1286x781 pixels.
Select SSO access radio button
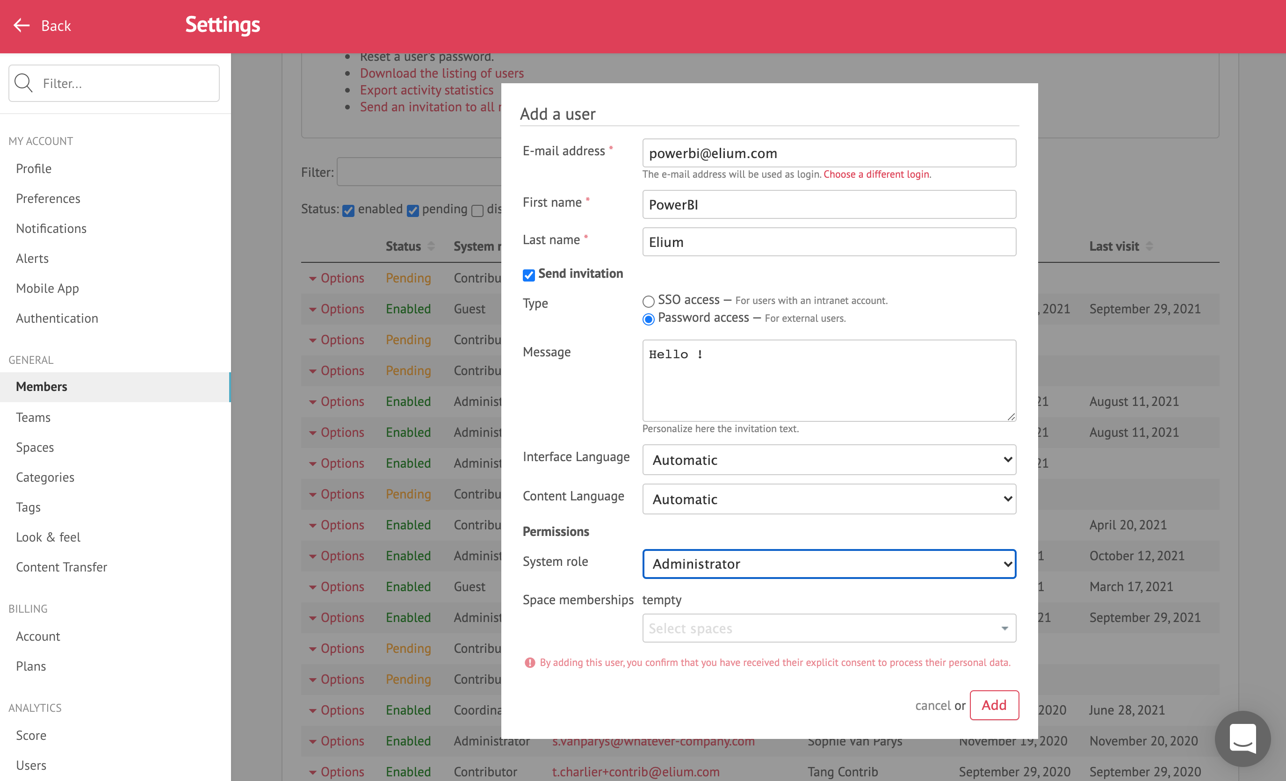click(x=648, y=301)
